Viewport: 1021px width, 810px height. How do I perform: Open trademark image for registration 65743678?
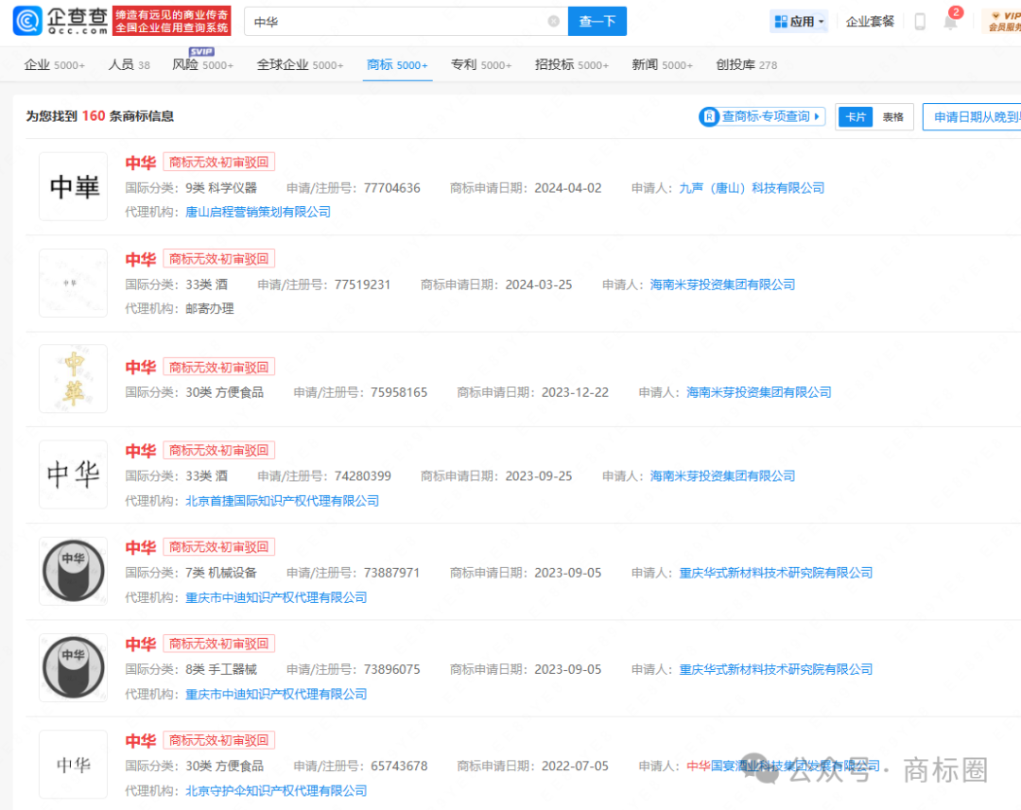point(73,765)
